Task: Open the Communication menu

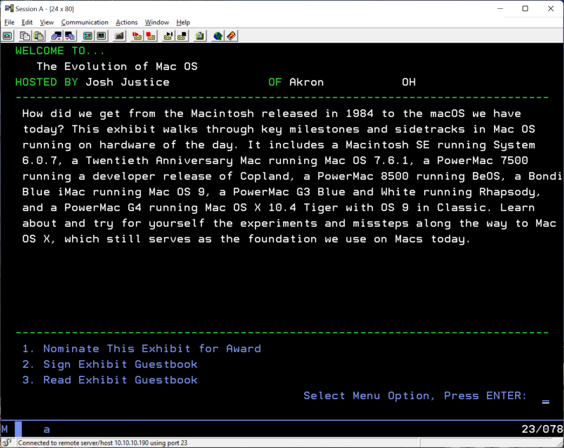Action: (x=84, y=23)
